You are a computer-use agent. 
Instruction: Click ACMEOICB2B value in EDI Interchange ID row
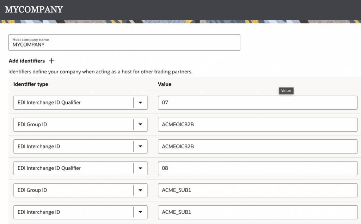pyautogui.click(x=257, y=146)
